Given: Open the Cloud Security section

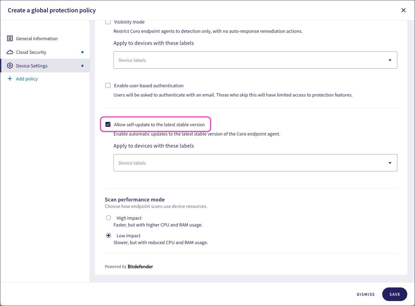Looking at the screenshot, I should tap(45, 52).
